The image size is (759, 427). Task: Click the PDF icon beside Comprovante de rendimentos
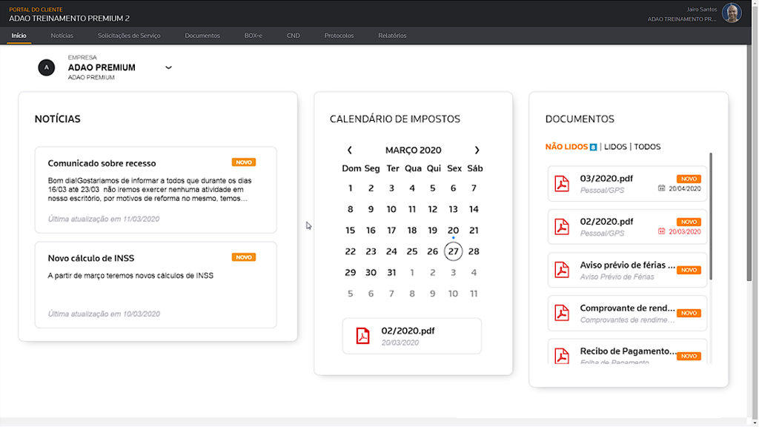click(563, 313)
